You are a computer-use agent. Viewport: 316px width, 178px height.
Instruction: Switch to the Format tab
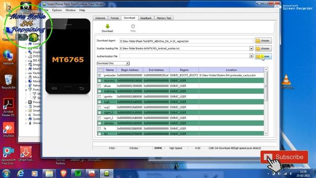(115, 18)
